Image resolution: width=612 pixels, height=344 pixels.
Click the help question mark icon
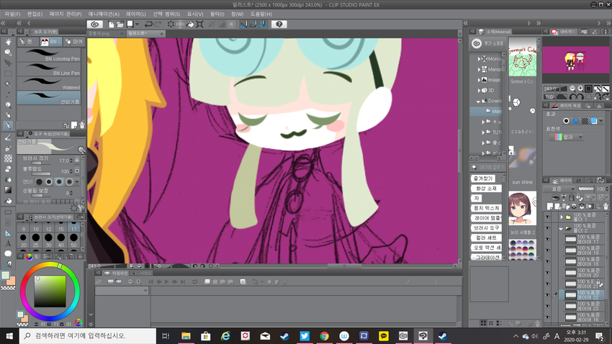pyautogui.click(x=279, y=24)
